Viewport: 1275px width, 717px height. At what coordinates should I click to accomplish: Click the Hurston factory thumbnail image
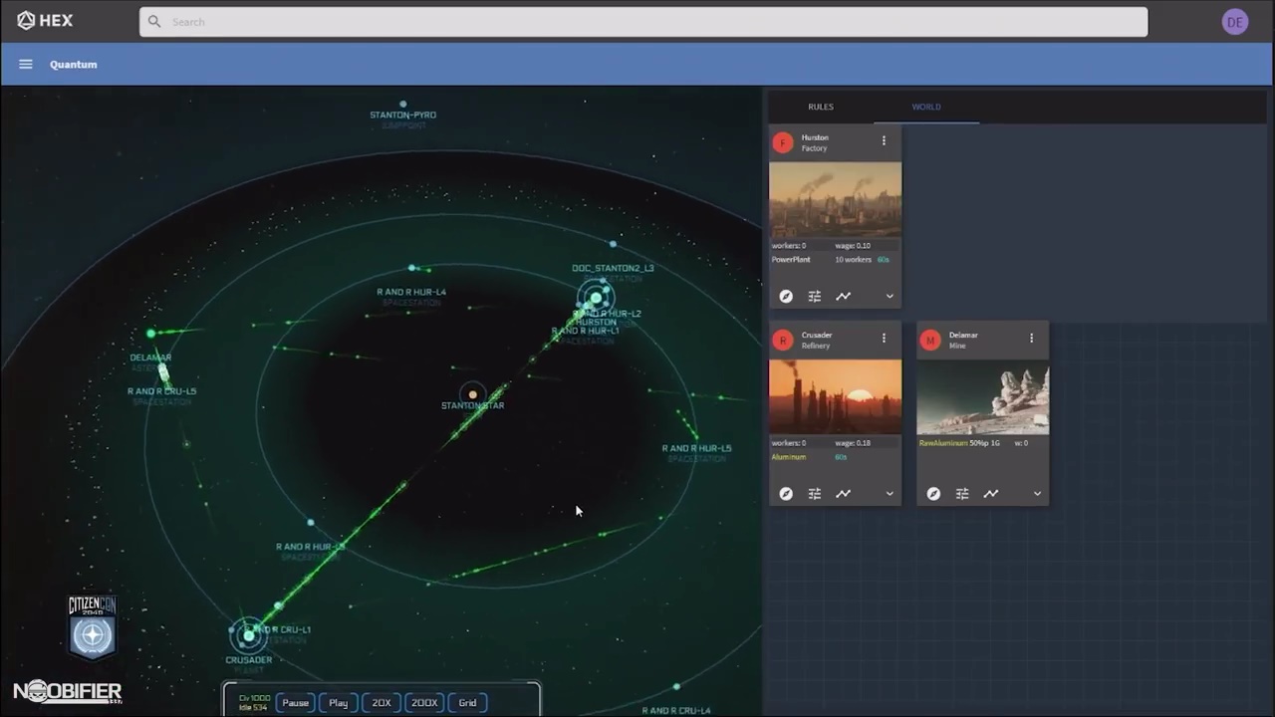836,200
